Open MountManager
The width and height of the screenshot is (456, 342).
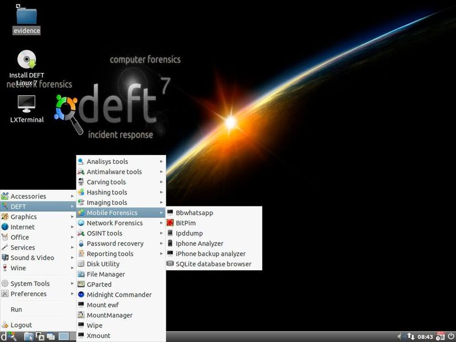(121, 315)
